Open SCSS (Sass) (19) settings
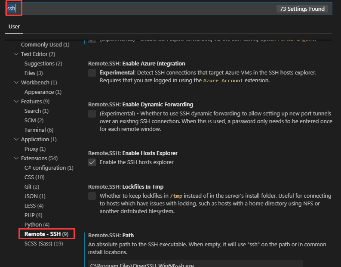341x267 pixels. (44, 243)
